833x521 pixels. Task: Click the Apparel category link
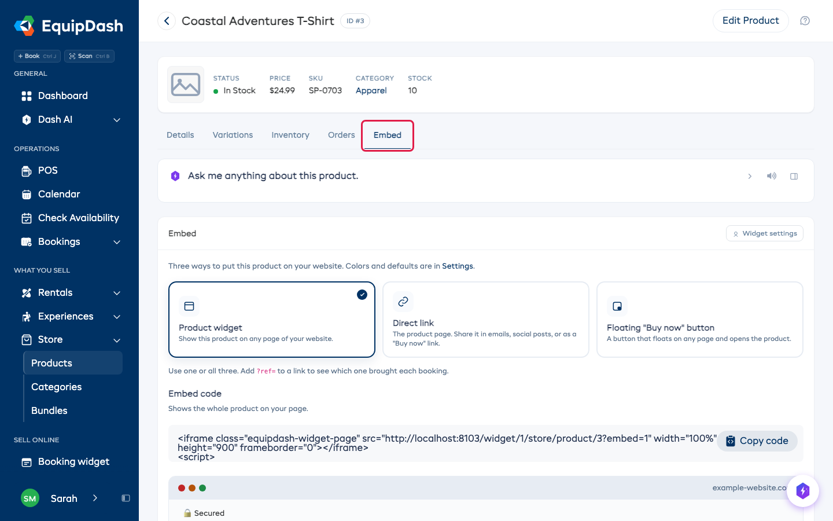coord(371,90)
